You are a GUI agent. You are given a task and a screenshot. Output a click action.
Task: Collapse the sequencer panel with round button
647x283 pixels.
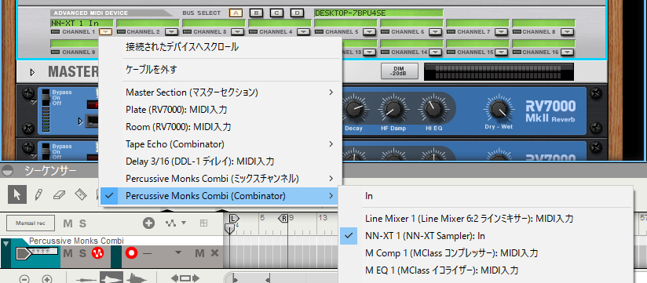(x=7, y=170)
